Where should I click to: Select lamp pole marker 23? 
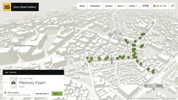point(135,53)
